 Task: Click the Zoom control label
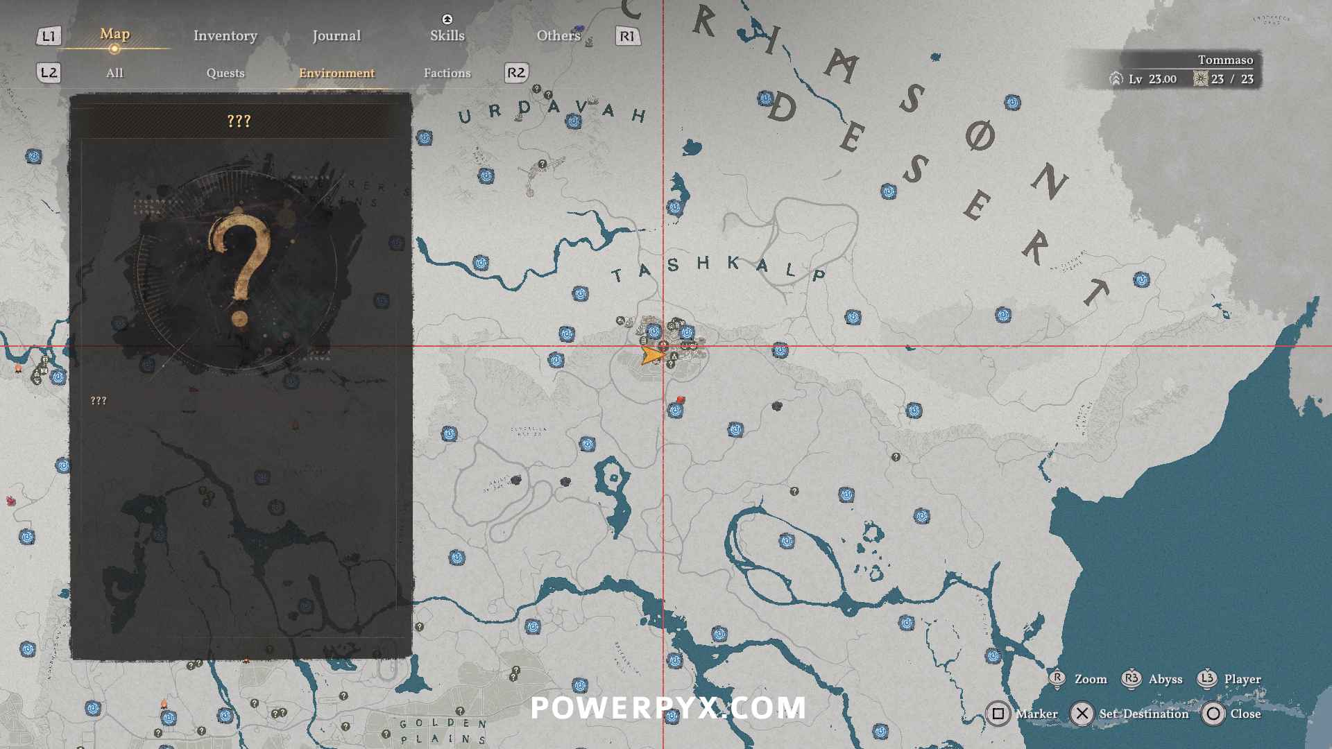pos(1090,679)
